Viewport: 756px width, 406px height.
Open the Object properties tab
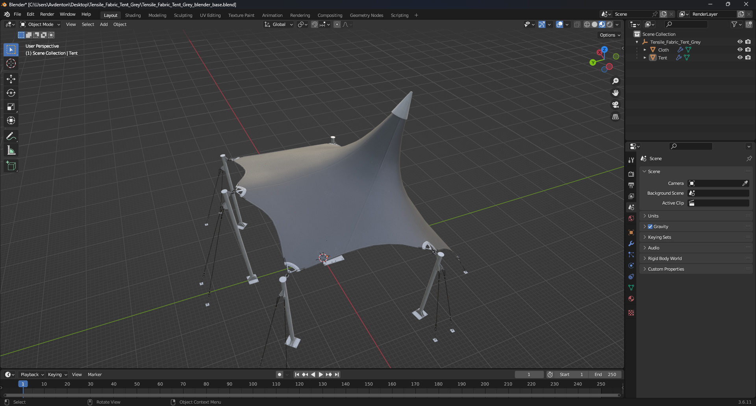631,233
